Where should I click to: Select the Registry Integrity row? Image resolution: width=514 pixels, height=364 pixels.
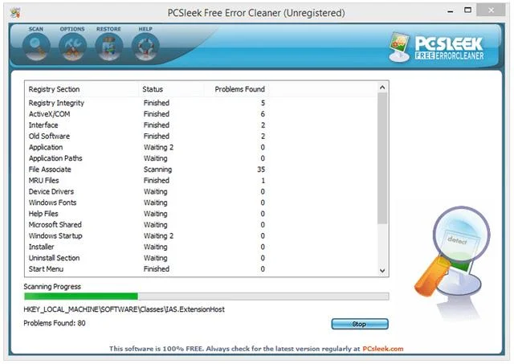pos(201,103)
